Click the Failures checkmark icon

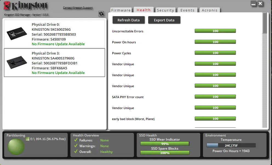76,140
